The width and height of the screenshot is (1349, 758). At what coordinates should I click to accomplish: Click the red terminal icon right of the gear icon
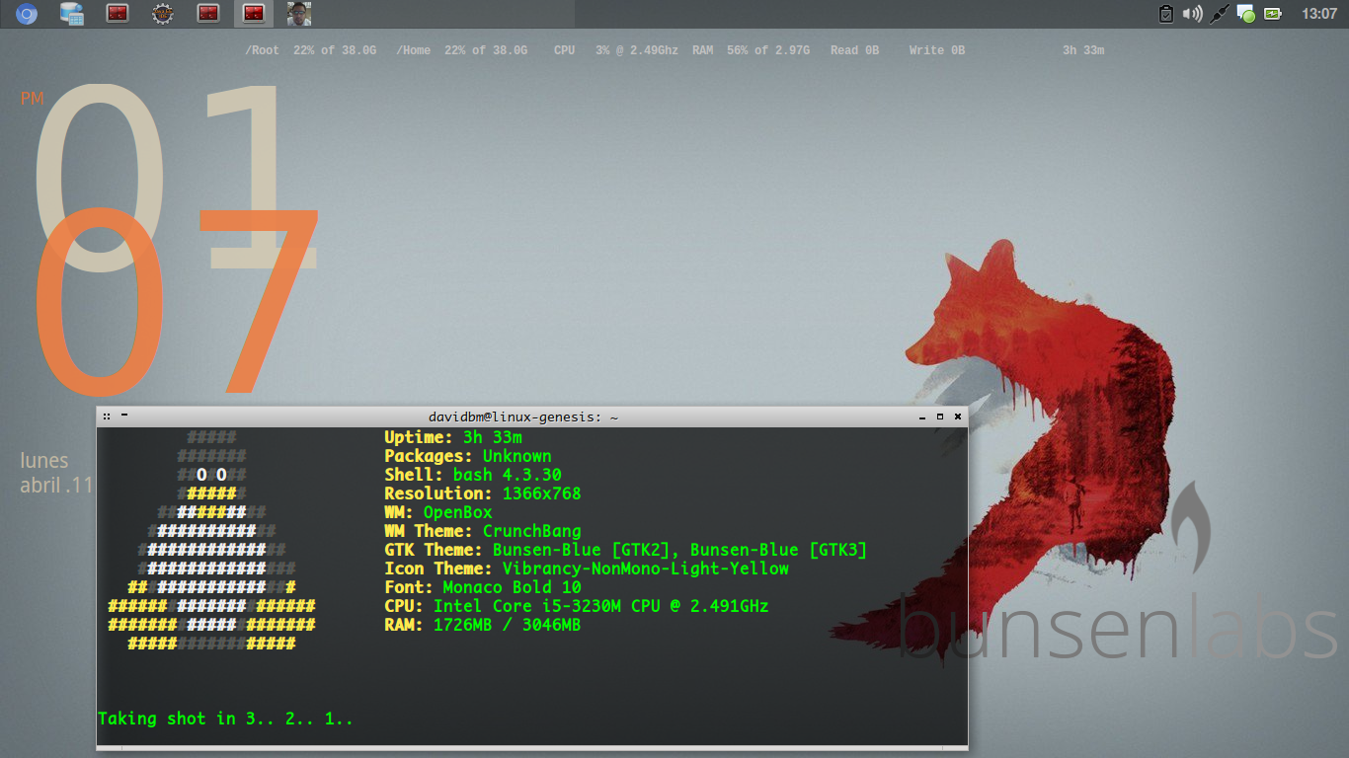(x=208, y=14)
